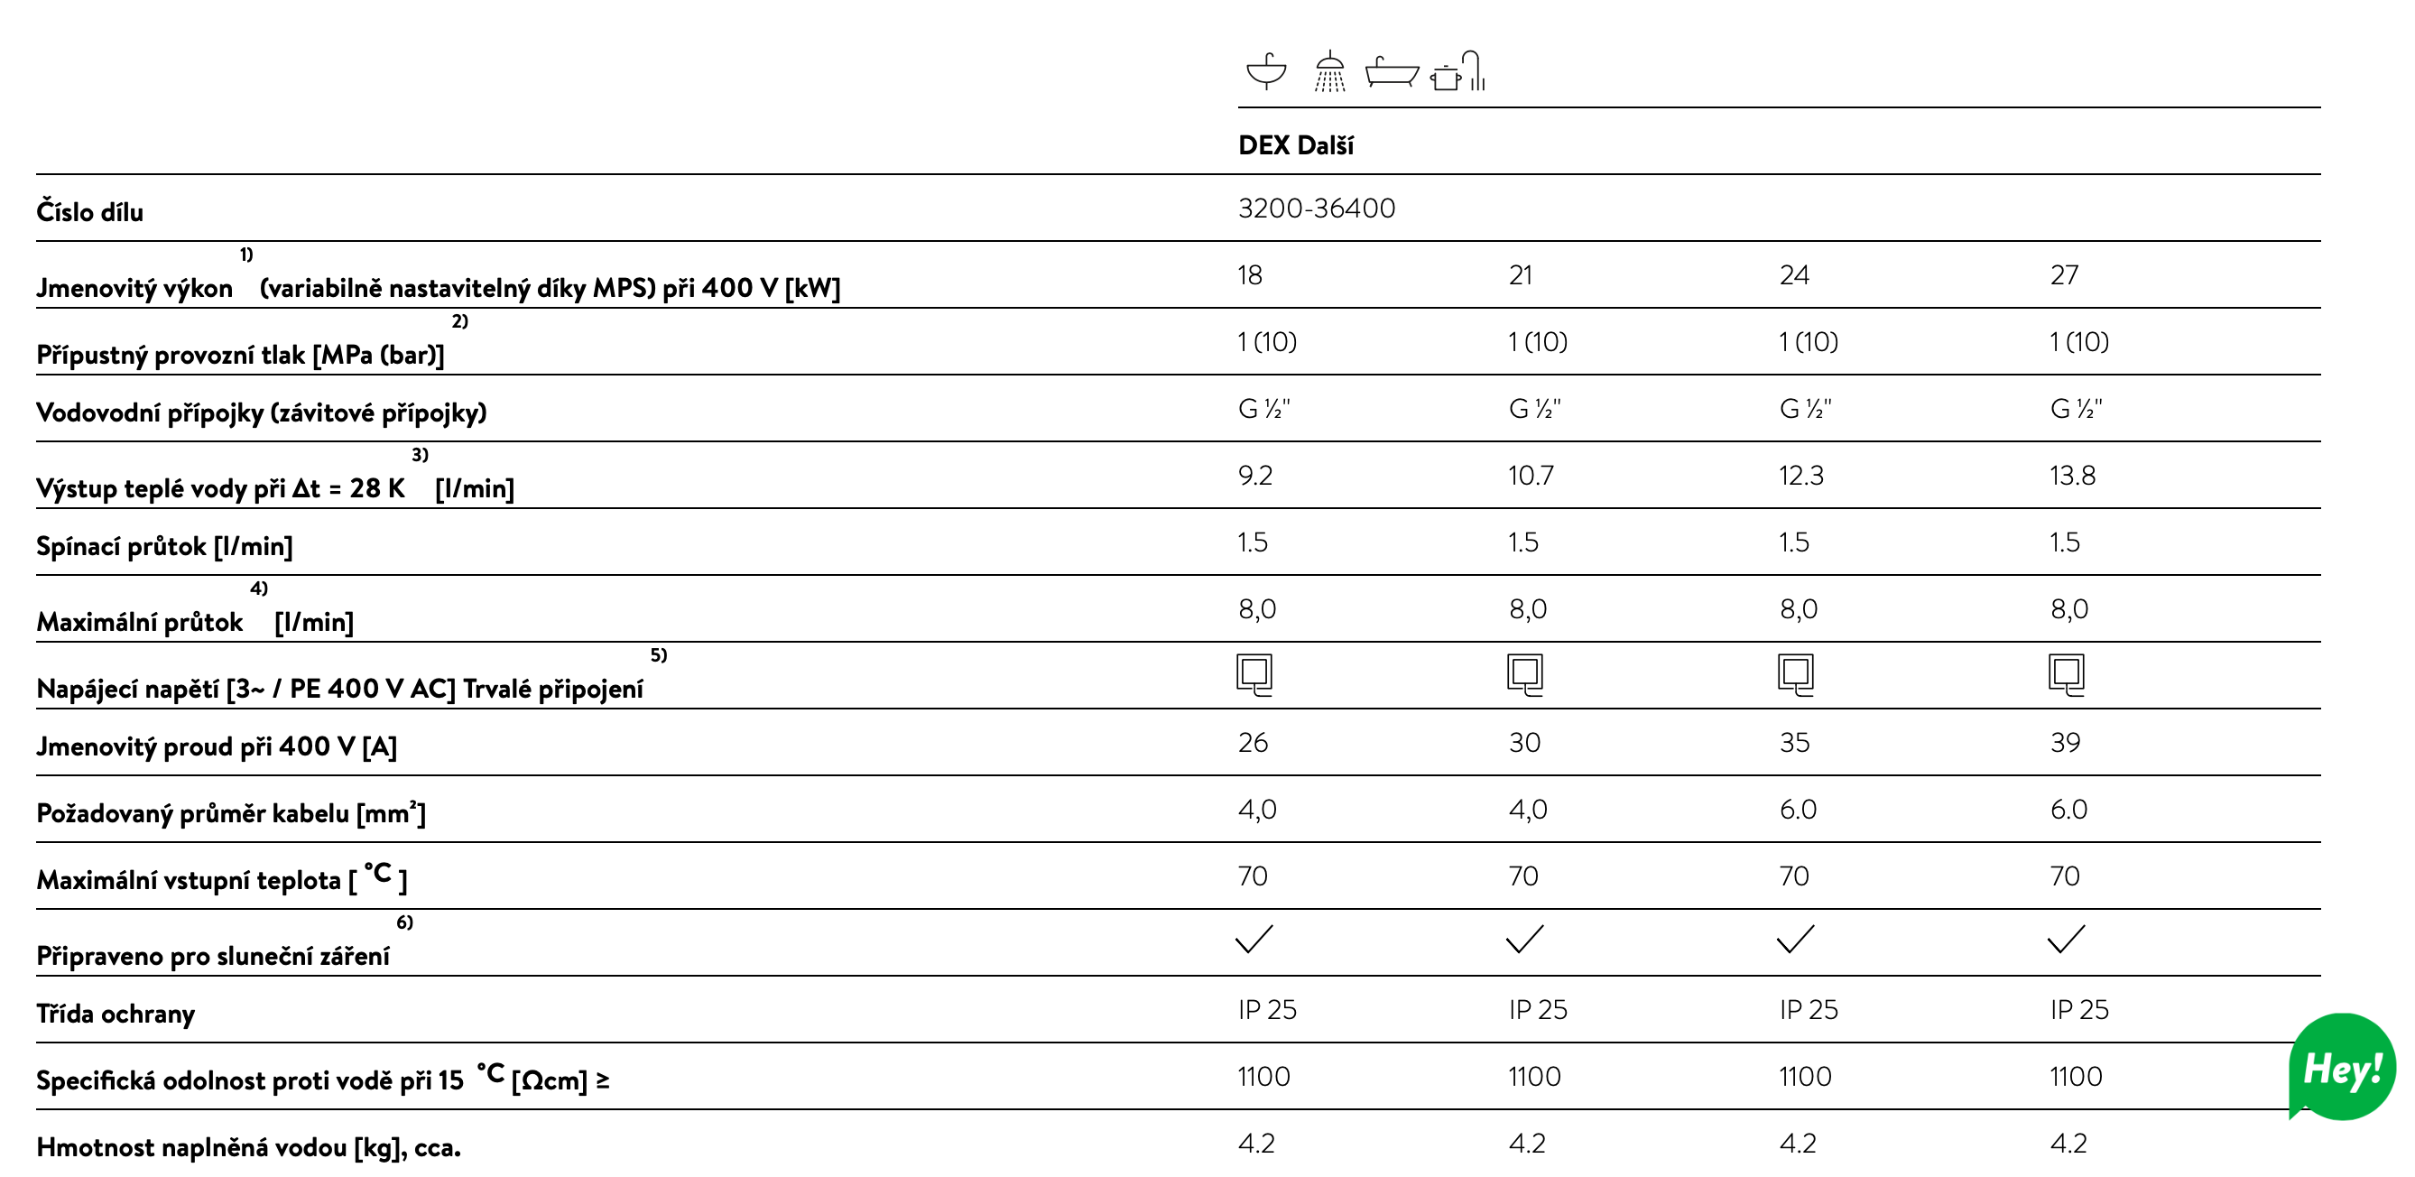Click the bathtub icon
This screenshot has width=2415, height=1177.
tap(1392, 72)
